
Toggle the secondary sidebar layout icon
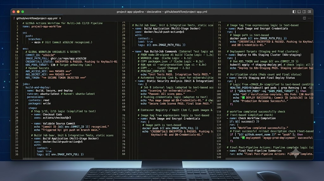pos(304,12)
